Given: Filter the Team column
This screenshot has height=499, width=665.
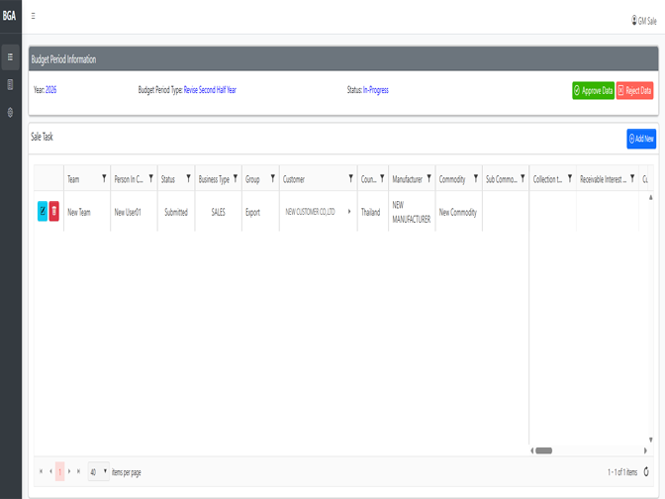Looking at the screenshot, I should pos(104,178).
